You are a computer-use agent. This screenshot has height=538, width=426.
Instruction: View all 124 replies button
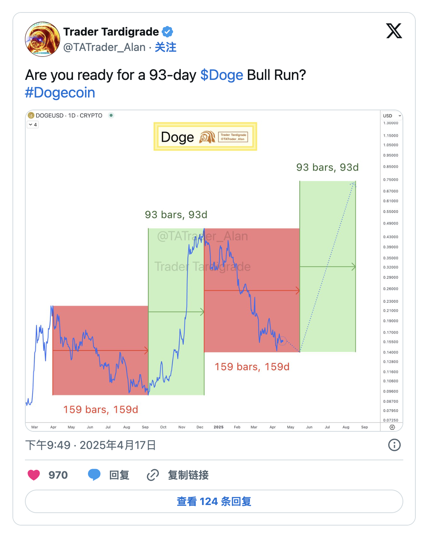click(214, 501)
